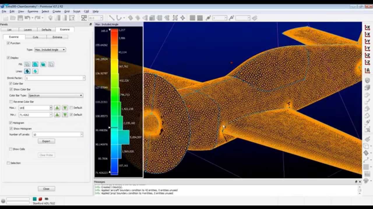
Task: Switch to the Defaults panel tab
Action: pos(46,30)
